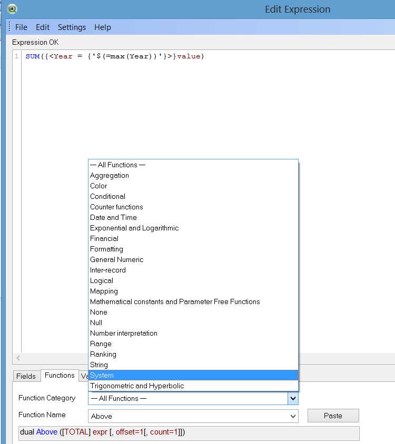Choose the Range category
Viewport: 395px width, 444px height.
(193, 344)
